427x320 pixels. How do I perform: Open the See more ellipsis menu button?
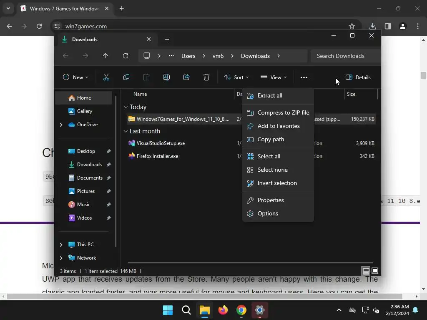(304, 77)
